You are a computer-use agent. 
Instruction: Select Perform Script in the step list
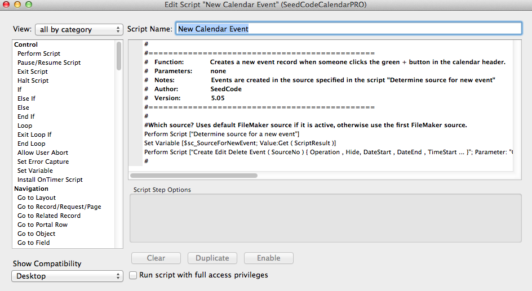(x=38, y=53)
